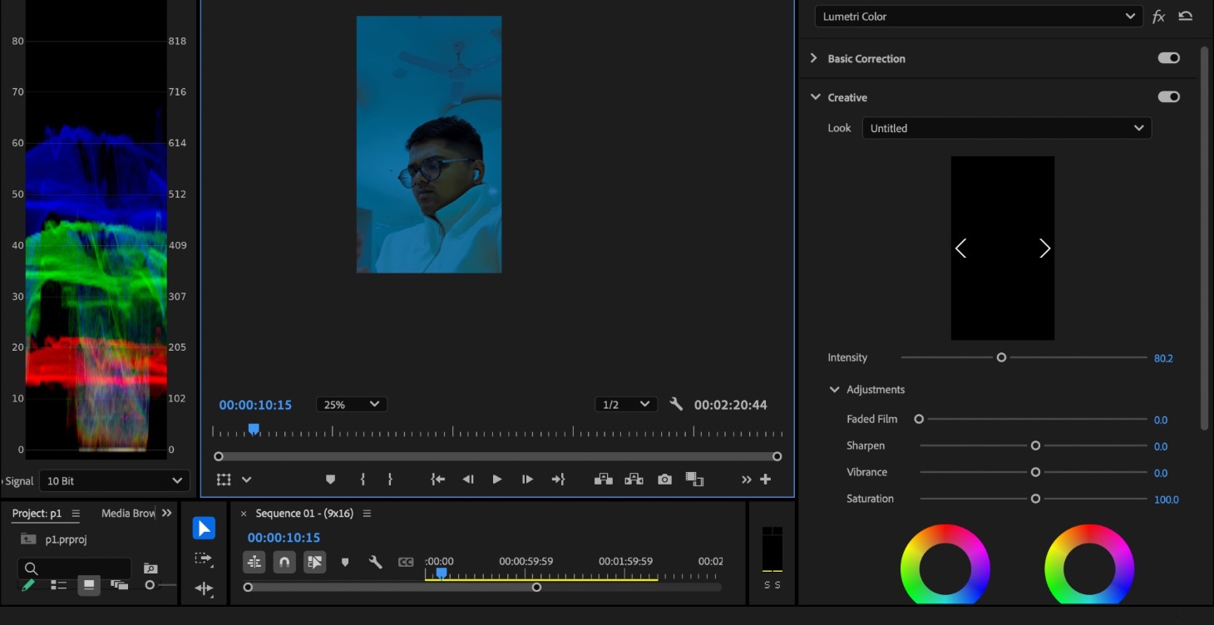1214x625 pixels.
Task: Open Program Monitor settings wrench
Action: [676, 404]
